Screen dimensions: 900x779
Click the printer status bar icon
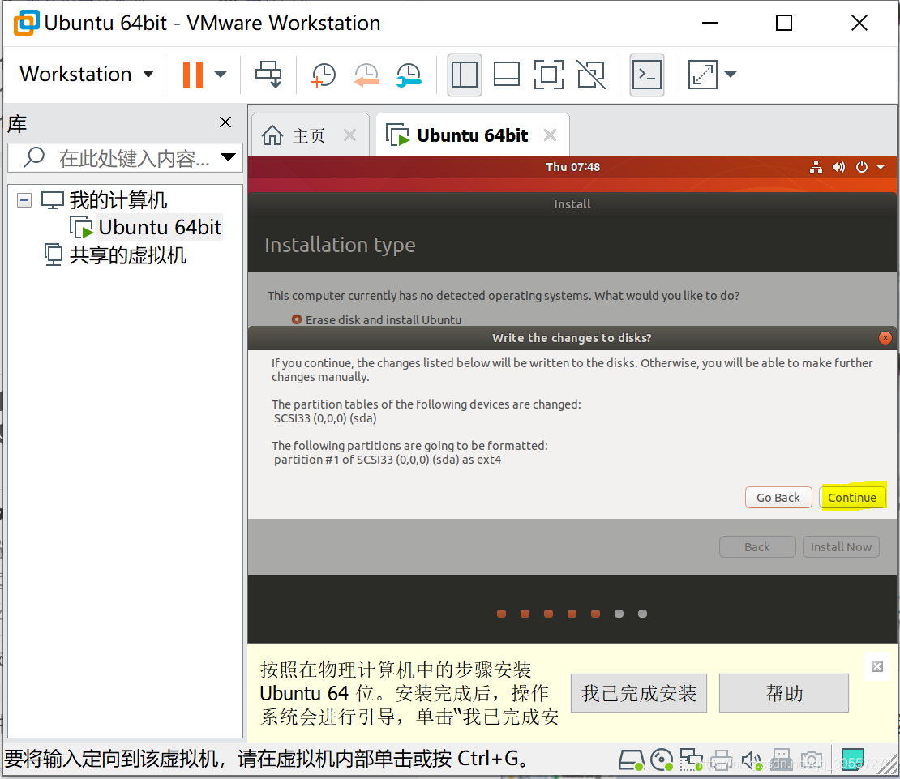pos(722,760)
